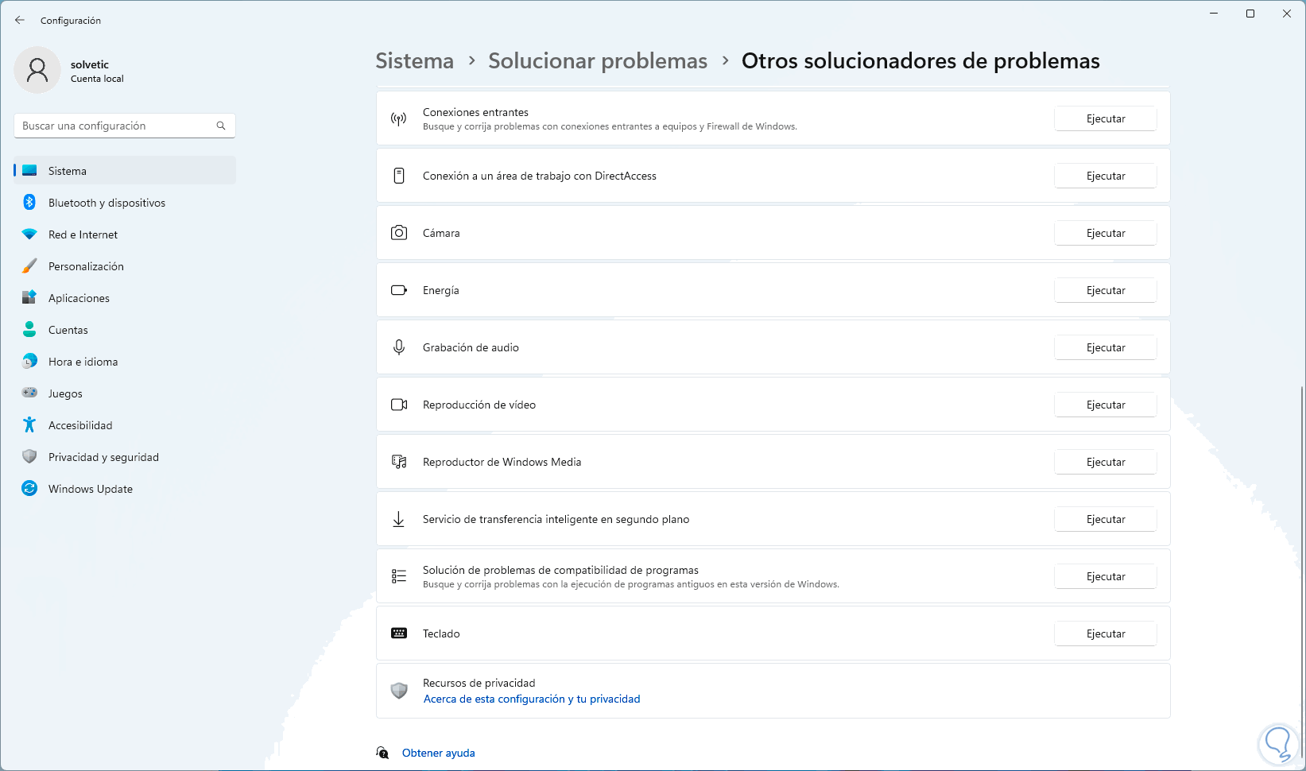Click the solvetic user avatar icon
The image size is (1306, 771).
point(37,70)
